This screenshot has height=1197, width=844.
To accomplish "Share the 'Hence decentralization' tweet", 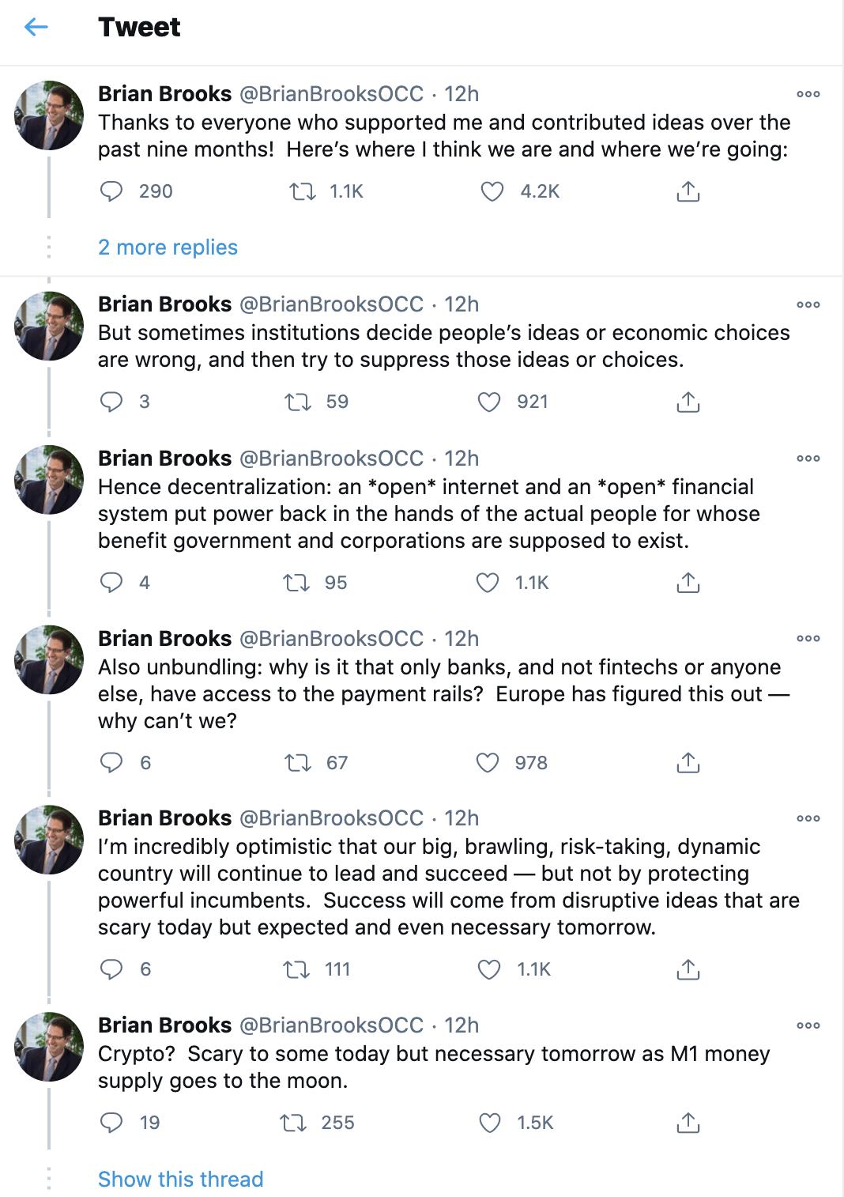I will click(x=688, y=583).
